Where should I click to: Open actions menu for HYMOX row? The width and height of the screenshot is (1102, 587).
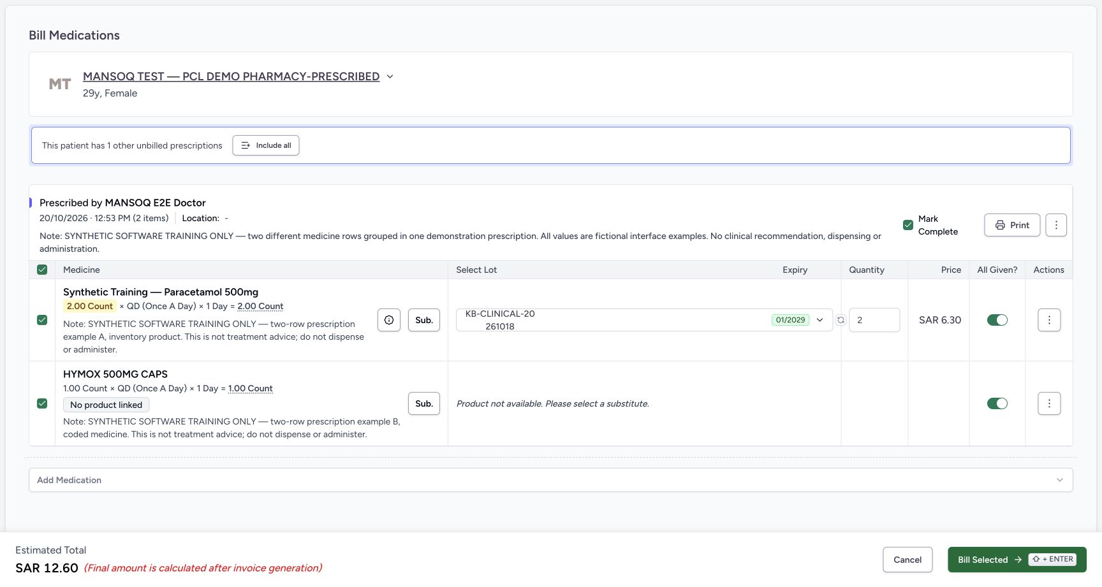[1049, 403]
